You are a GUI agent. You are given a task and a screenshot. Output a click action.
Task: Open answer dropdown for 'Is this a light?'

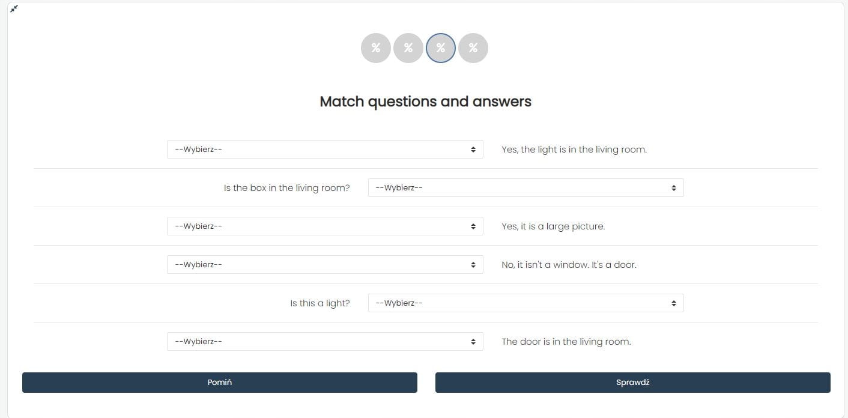(525, 303)
